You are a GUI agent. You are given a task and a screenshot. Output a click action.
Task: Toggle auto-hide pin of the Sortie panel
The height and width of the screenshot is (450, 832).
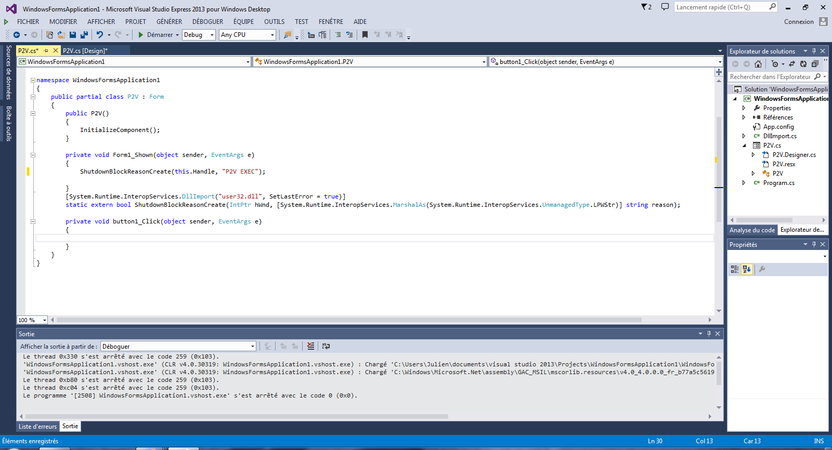(709, 334)
